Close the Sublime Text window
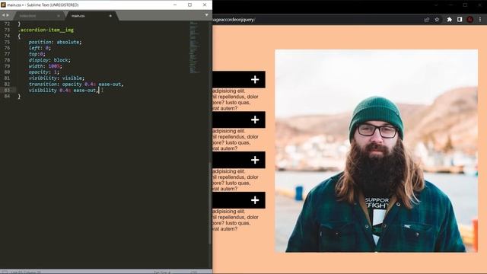Viewport: 487px width, 274px height. tap(205, 5)
